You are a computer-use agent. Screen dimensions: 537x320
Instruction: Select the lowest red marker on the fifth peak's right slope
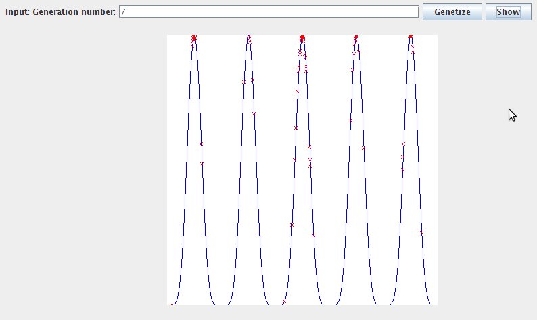pyautogui.click(x=421, y=232)
